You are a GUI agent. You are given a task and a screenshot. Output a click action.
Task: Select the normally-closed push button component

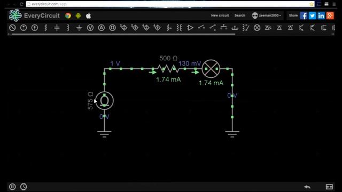tap(235, 28)
